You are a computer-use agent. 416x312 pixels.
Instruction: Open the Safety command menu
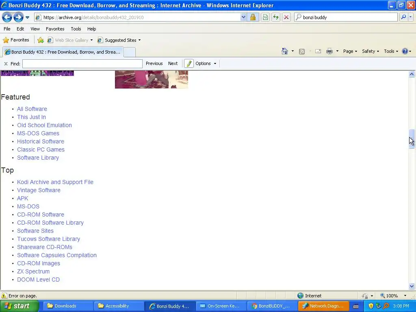coord(370,51)
